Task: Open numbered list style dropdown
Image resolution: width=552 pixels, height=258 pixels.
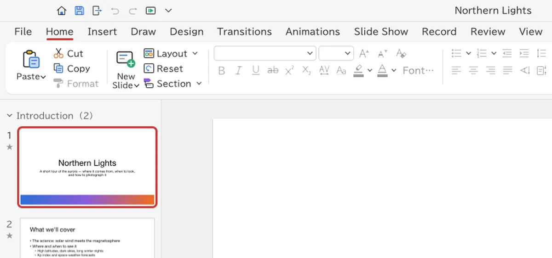Action: click(494, 53)
